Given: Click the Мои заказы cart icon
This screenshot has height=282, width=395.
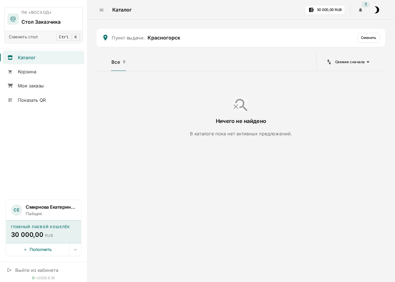Looking at the screenshot, I should 10,86.
